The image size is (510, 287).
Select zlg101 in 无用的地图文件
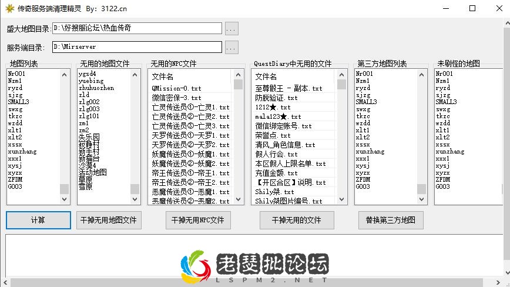[89, 116]
